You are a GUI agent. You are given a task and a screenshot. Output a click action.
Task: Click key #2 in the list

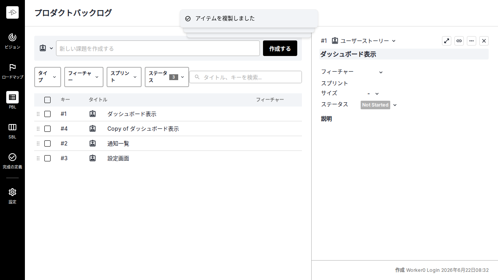(64, 143)
